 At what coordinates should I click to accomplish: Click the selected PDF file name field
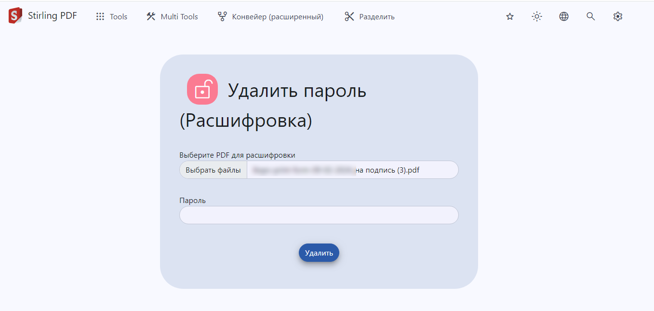352,170
